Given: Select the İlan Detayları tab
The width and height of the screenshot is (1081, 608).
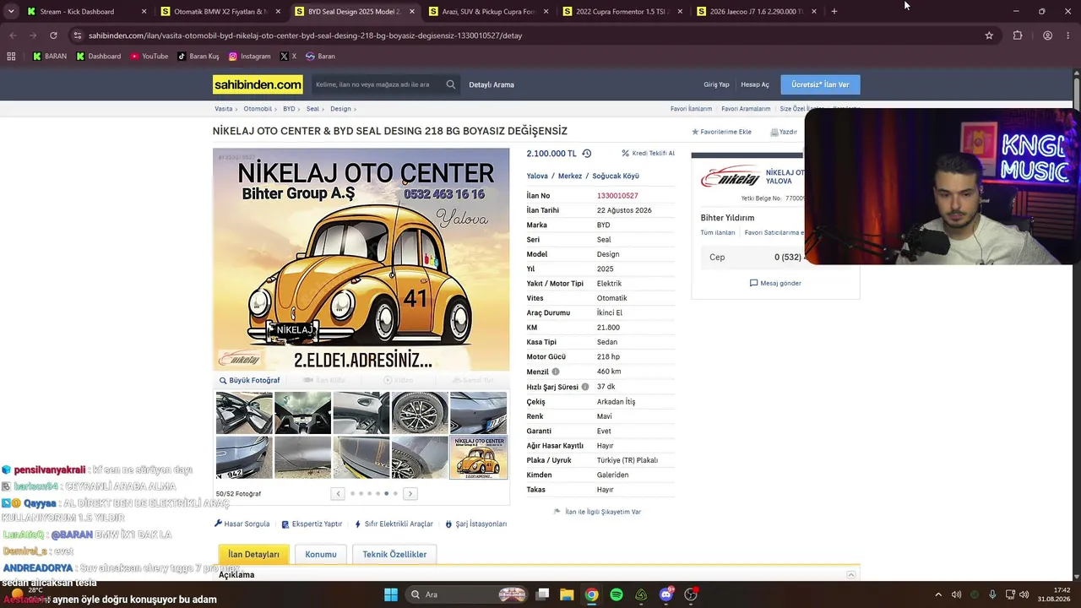Looking at the screenshot, I should (x=253, y=554).
